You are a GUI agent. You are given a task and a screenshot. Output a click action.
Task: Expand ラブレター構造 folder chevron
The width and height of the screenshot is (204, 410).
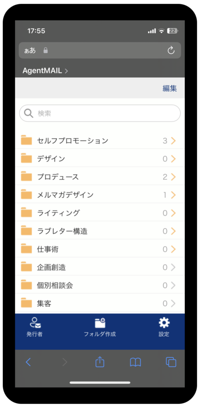pyautogui.click(x=173, y=231)
